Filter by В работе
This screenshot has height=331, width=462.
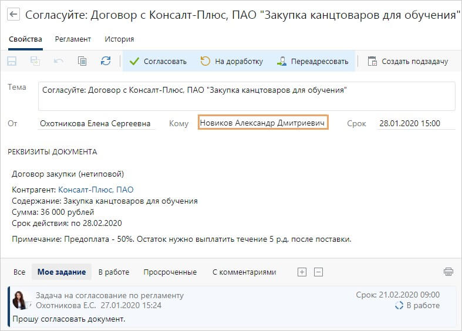114,272
